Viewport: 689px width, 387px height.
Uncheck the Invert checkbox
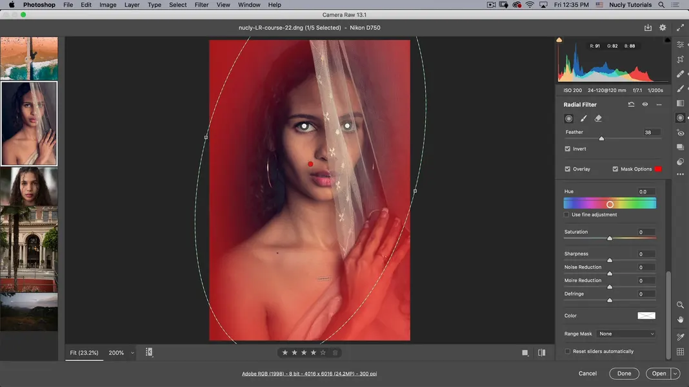[567, 149]
